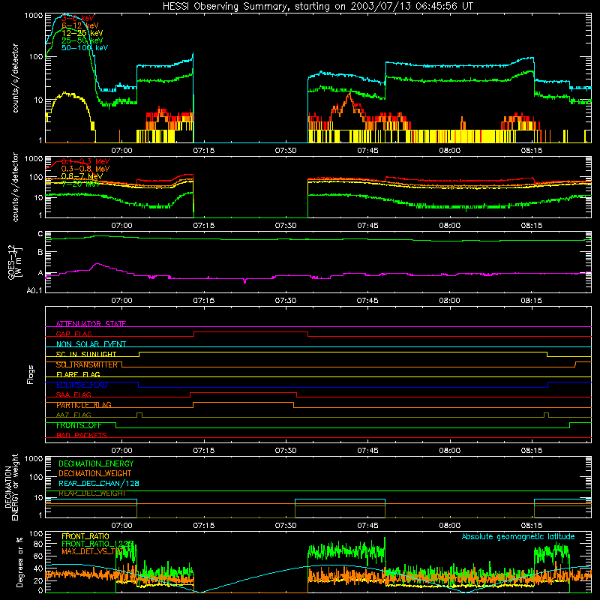This screenshot has width=600, height=600.
Task: Select the ATTENUATOR_STATE flag label
Action: [x=91, y=324]
